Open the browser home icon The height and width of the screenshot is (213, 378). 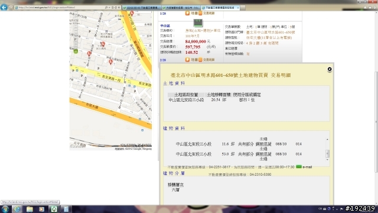(x=365, y=8)
